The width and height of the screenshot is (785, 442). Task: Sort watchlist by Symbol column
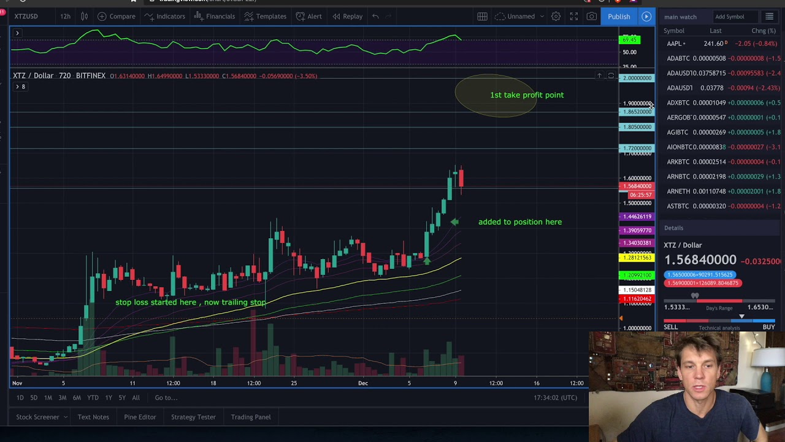click(674, 31)
